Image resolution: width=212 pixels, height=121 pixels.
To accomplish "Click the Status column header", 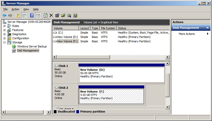I will coord(143,28).
